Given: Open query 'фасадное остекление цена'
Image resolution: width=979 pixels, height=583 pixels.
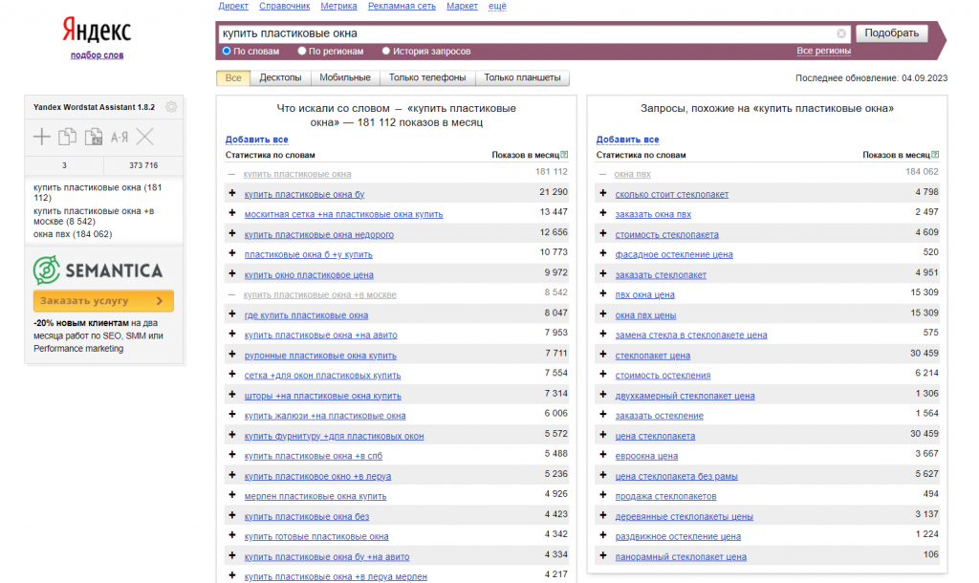Looking at the screenshot, I should coord(674,254).
